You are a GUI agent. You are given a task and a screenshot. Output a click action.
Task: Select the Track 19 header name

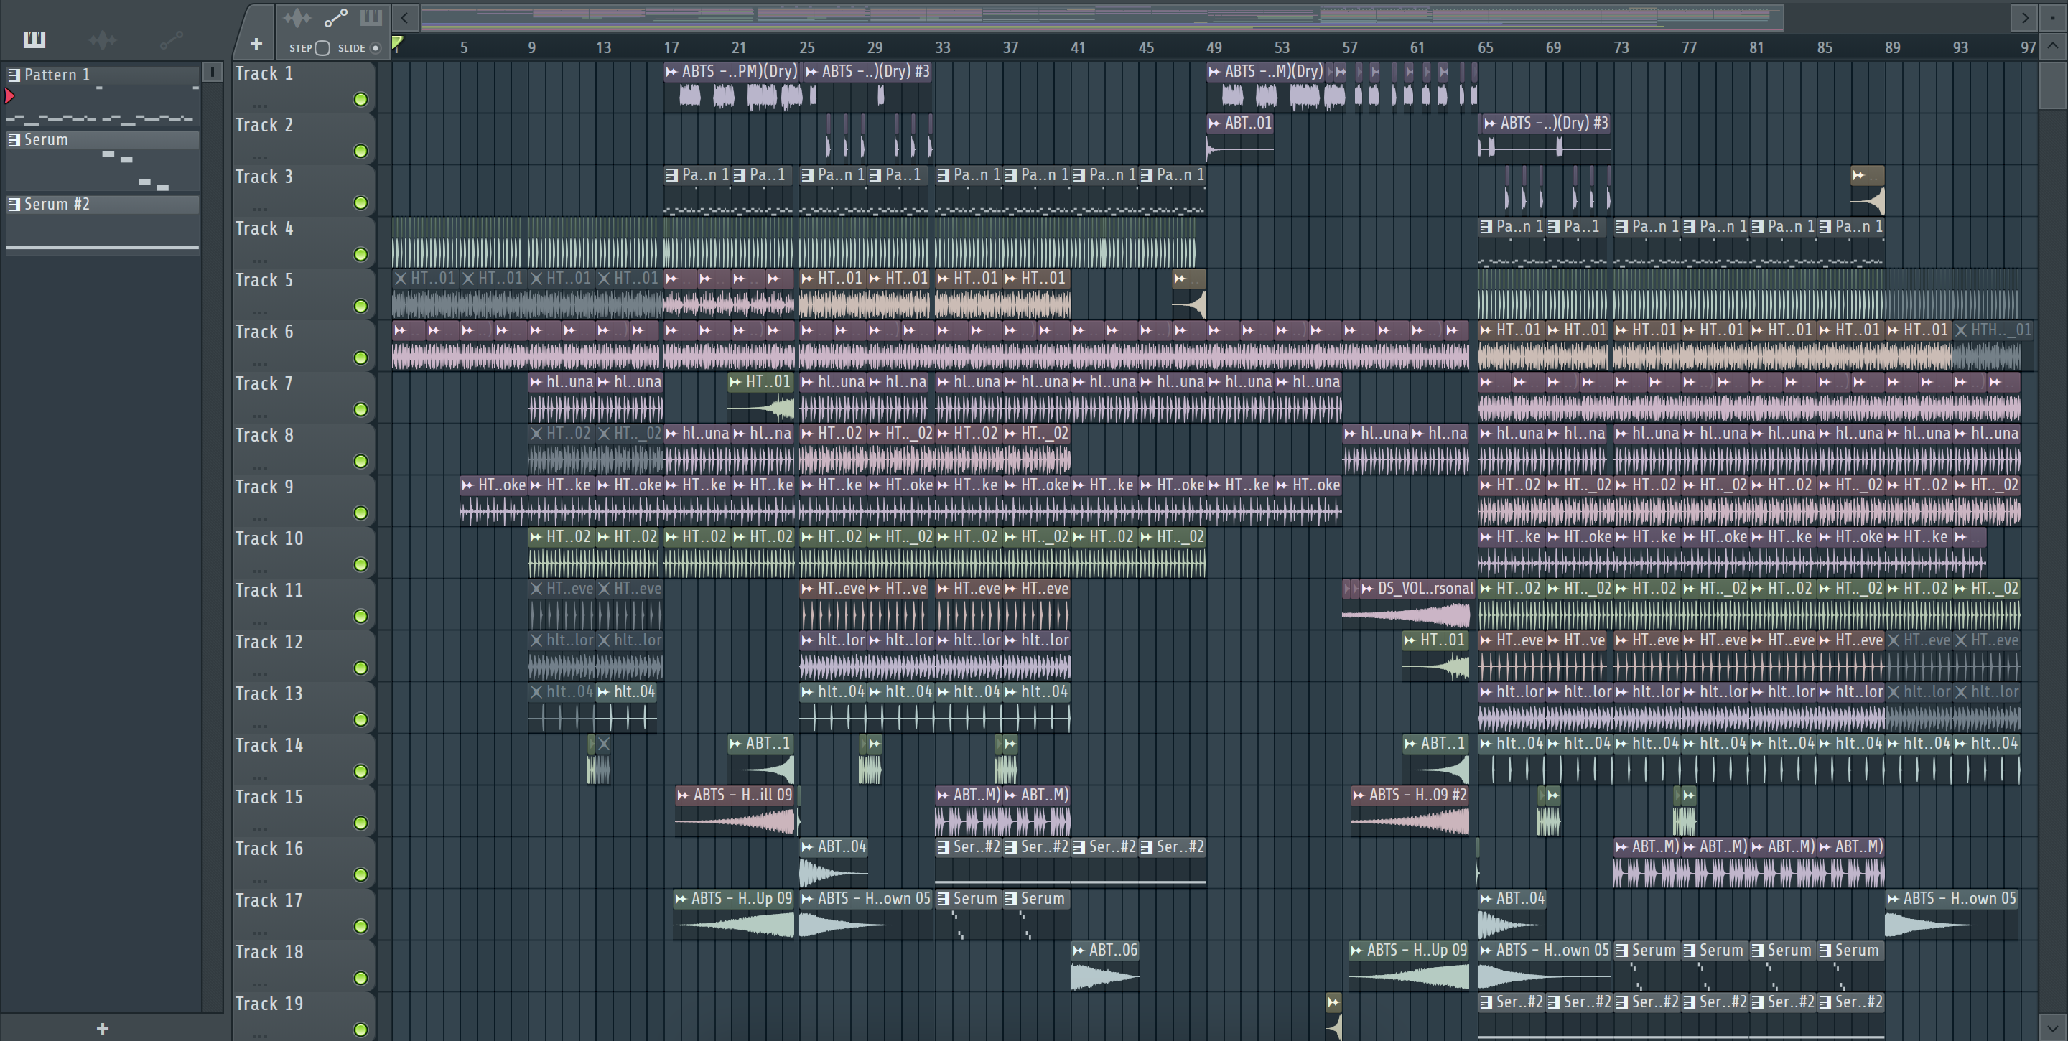tap(269, 1004)
